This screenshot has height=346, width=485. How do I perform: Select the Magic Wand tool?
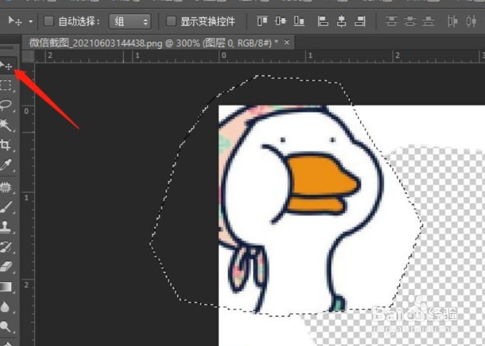point(6,125)
